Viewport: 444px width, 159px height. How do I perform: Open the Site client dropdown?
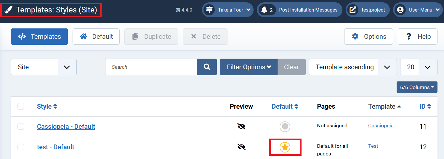coord(44,67)
